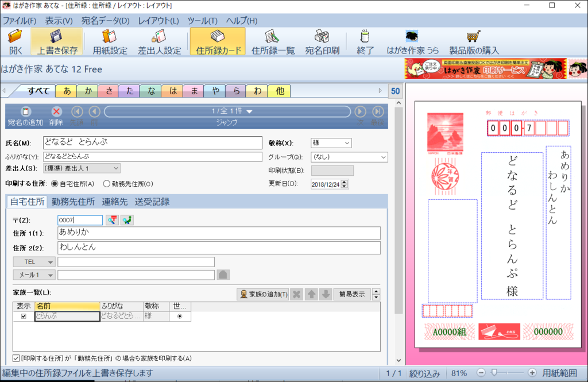Select the 他 index tab
The width and height of the screenshot is (588, 382).
click(280, 91)
